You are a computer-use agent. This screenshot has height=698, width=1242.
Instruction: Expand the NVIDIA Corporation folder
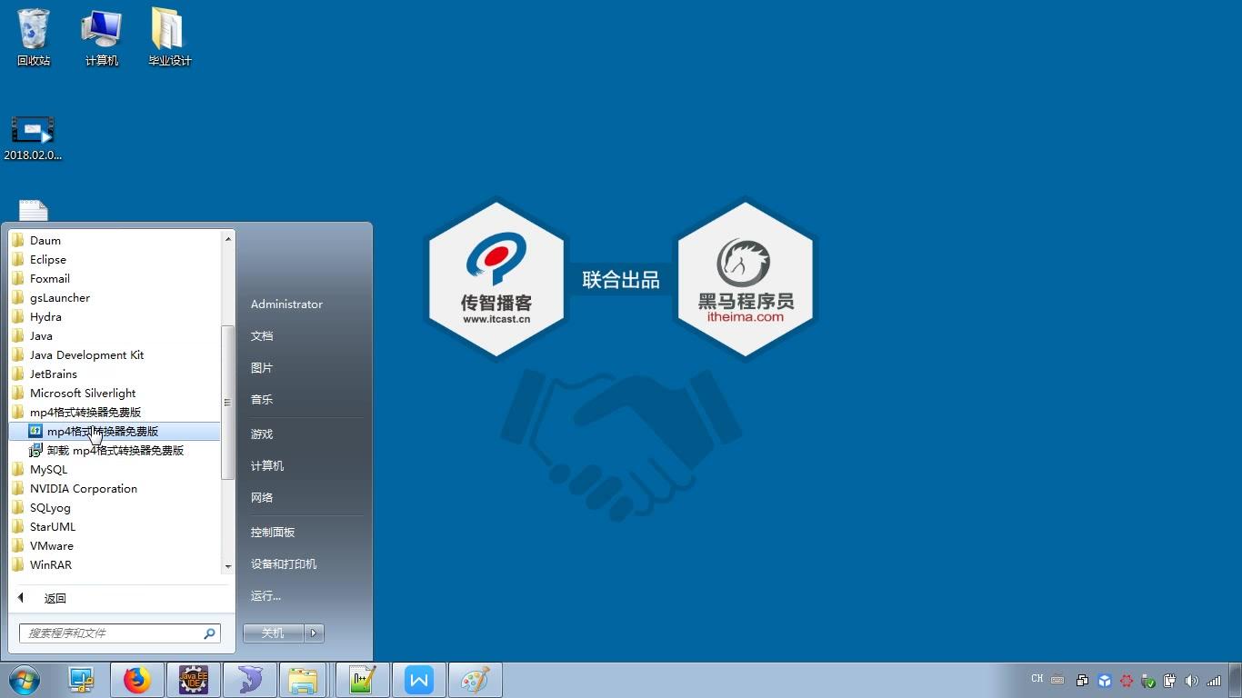click(x=115, y=489)
